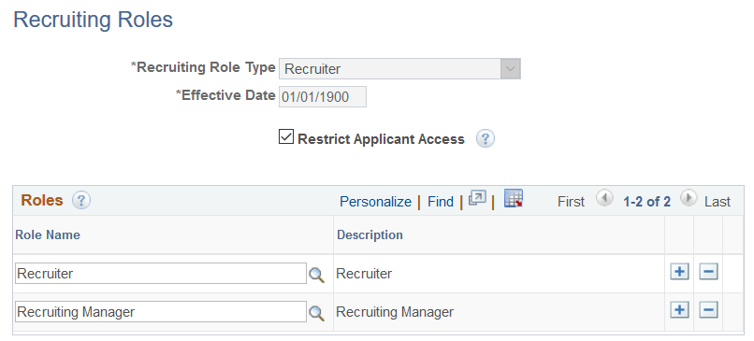Add row after Recruiting Manager role

[679, 310]
